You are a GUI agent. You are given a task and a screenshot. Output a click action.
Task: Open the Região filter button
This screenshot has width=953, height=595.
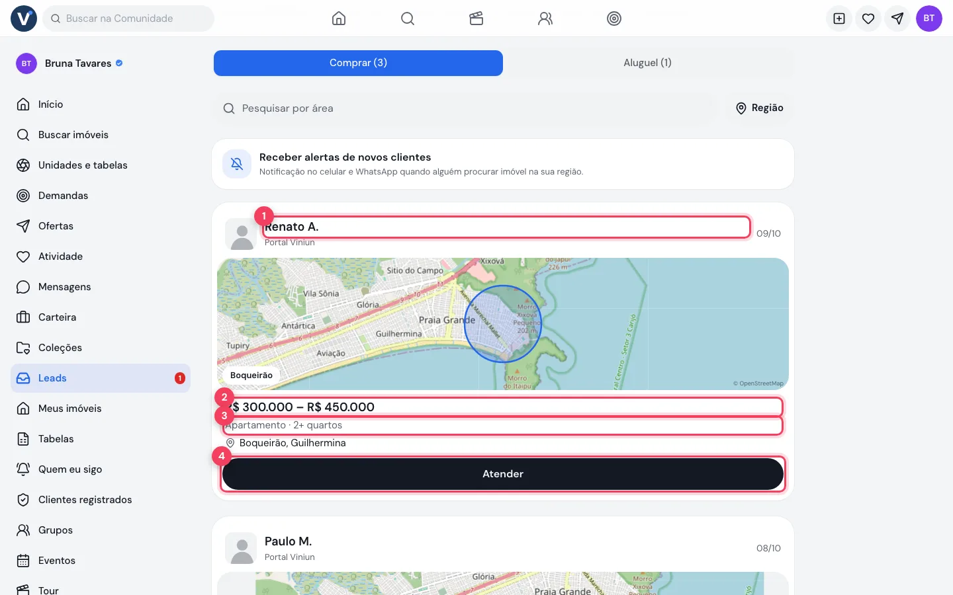click(760, 108)
